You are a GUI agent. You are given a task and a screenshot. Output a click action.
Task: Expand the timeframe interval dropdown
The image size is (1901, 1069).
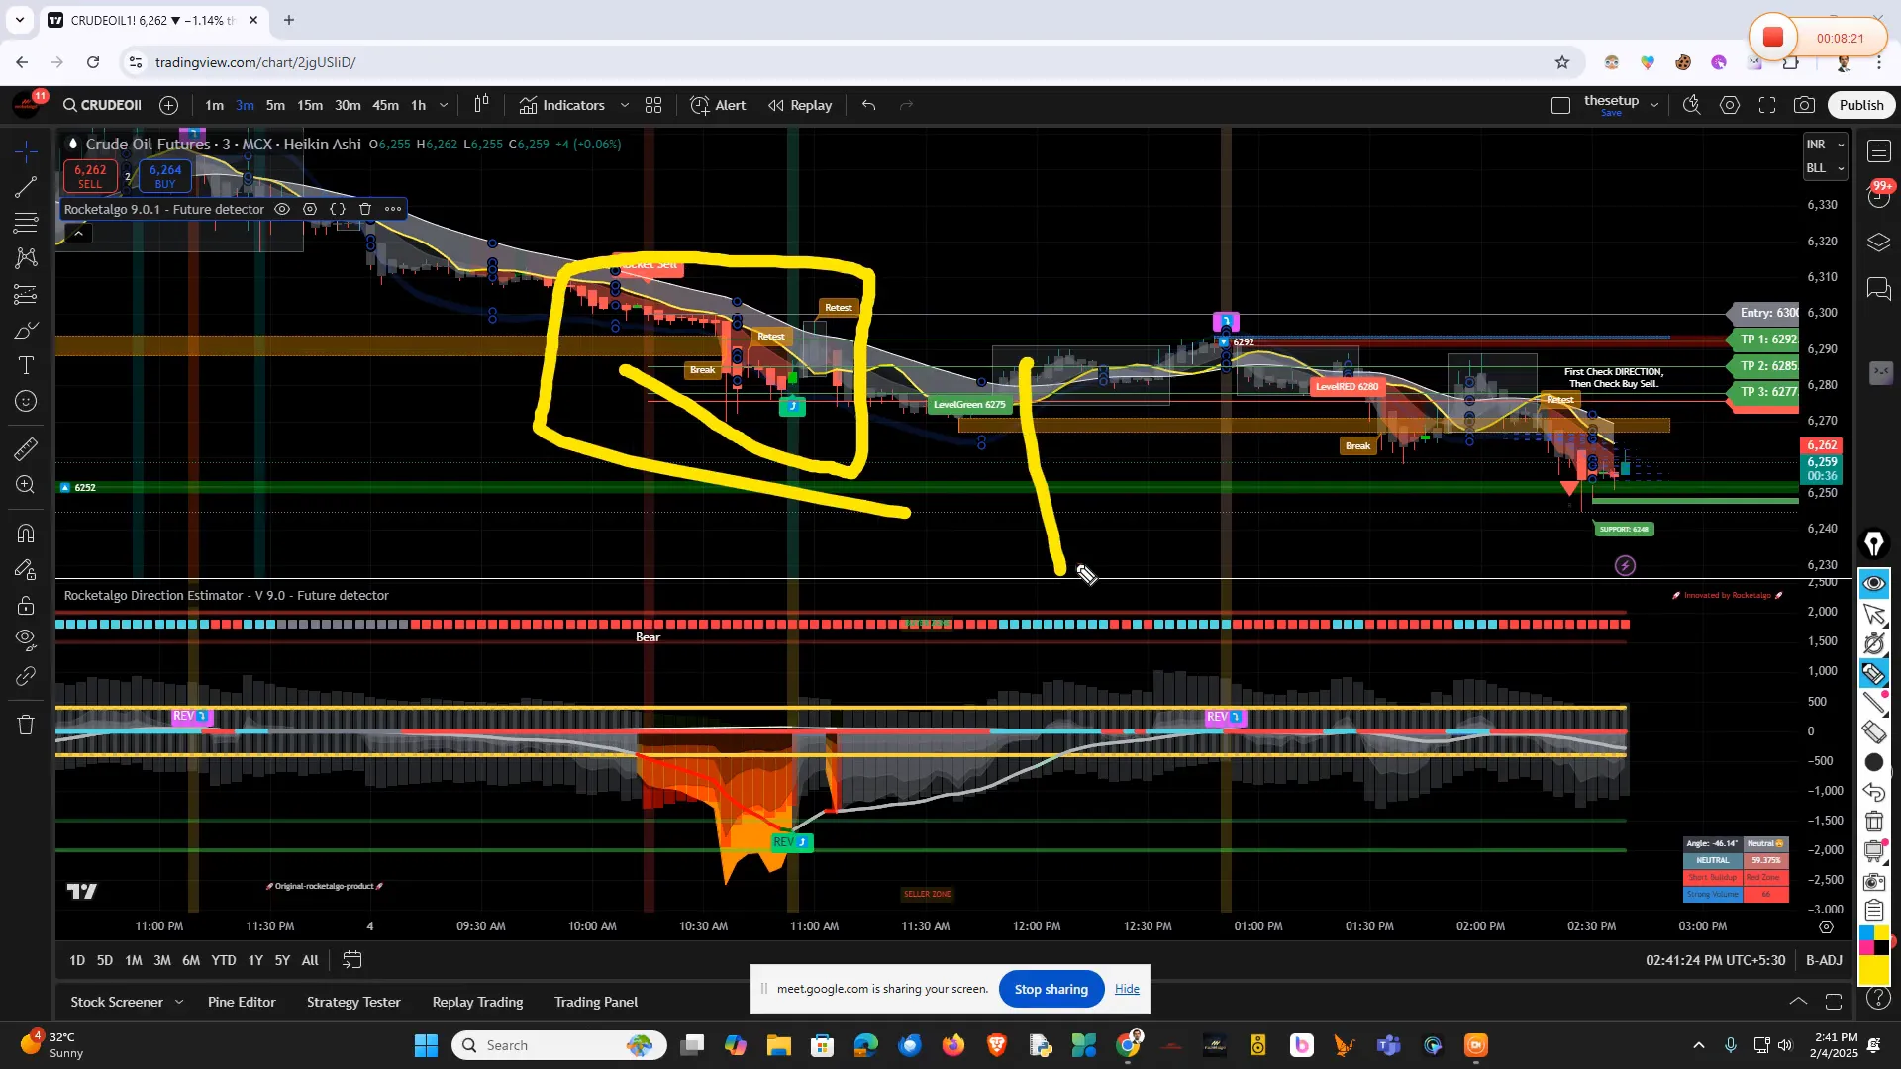(444, 105)
